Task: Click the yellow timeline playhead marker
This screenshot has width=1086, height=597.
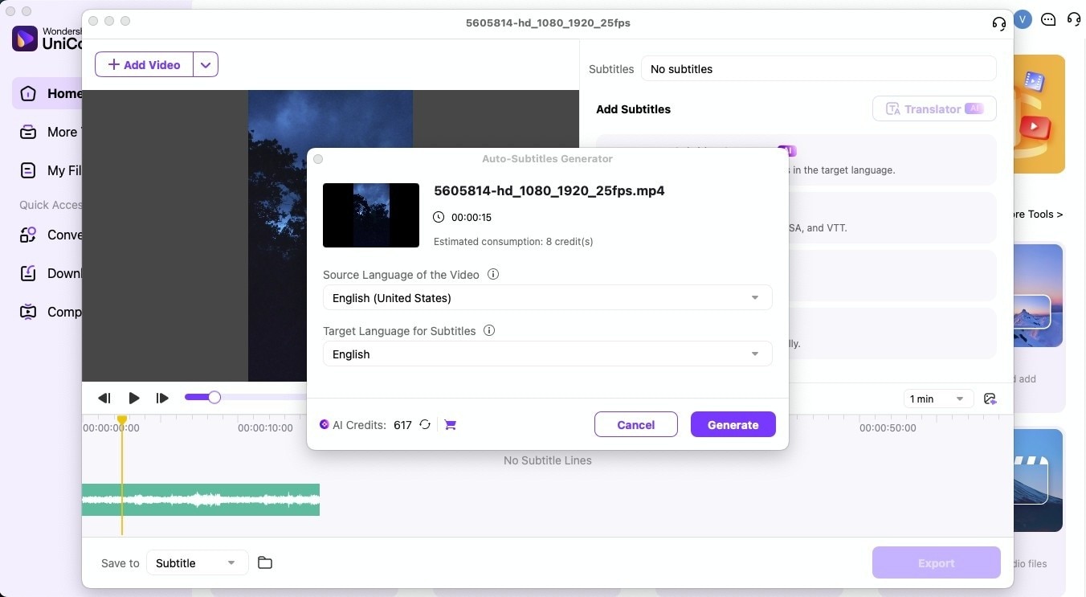Action: [x=122, y=420]
